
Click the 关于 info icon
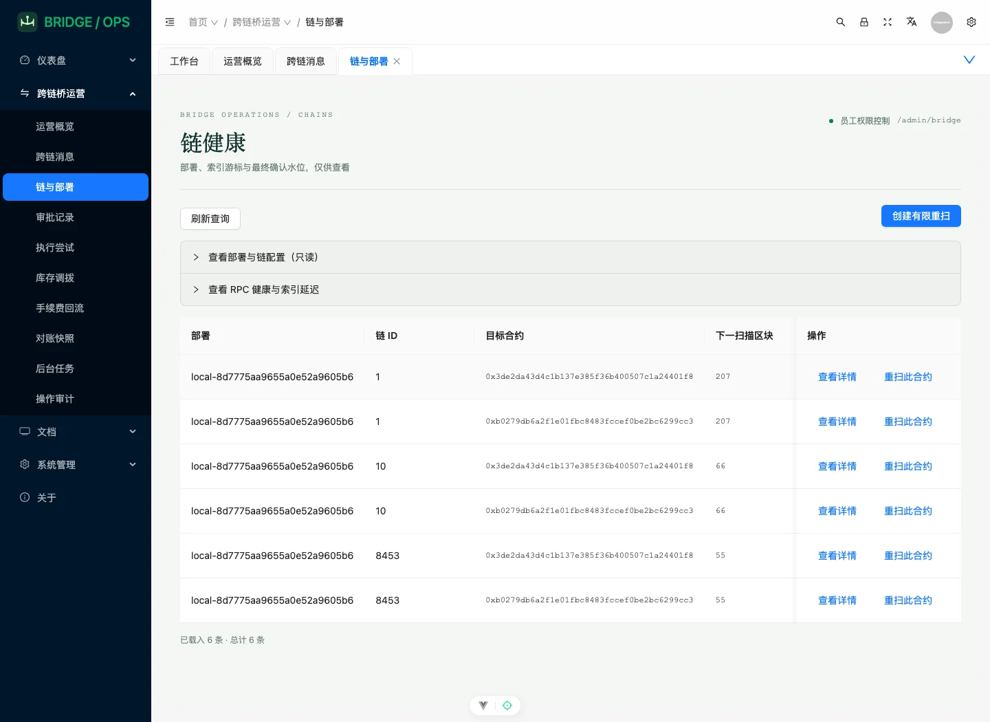tap(25, 498)
